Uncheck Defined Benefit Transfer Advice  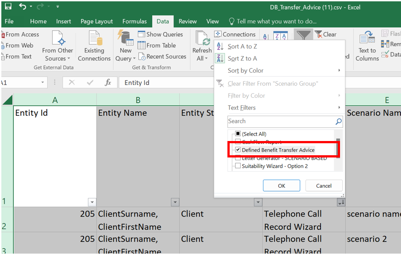tap(238, 150)
